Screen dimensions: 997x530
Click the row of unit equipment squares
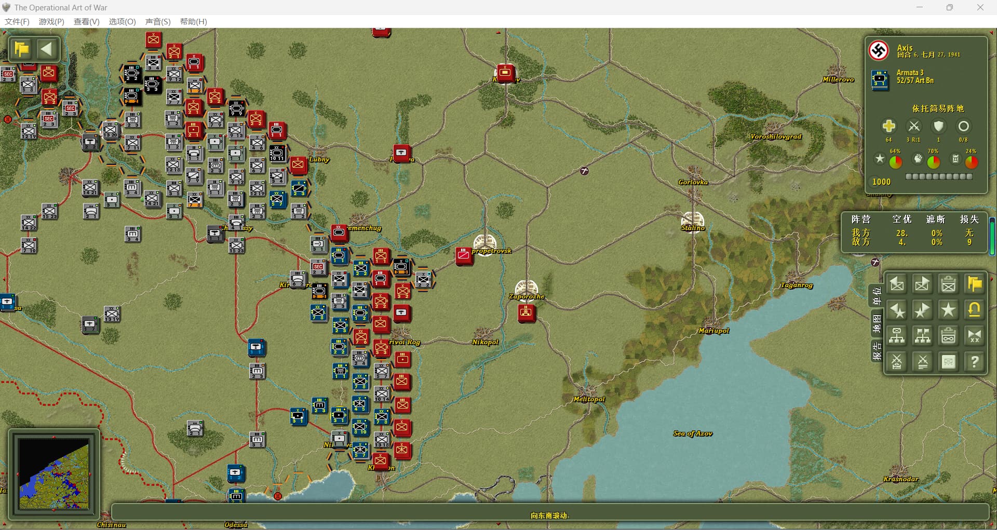(939, 176)
